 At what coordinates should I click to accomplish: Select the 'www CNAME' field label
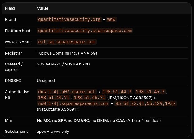[x=18, y=42]
